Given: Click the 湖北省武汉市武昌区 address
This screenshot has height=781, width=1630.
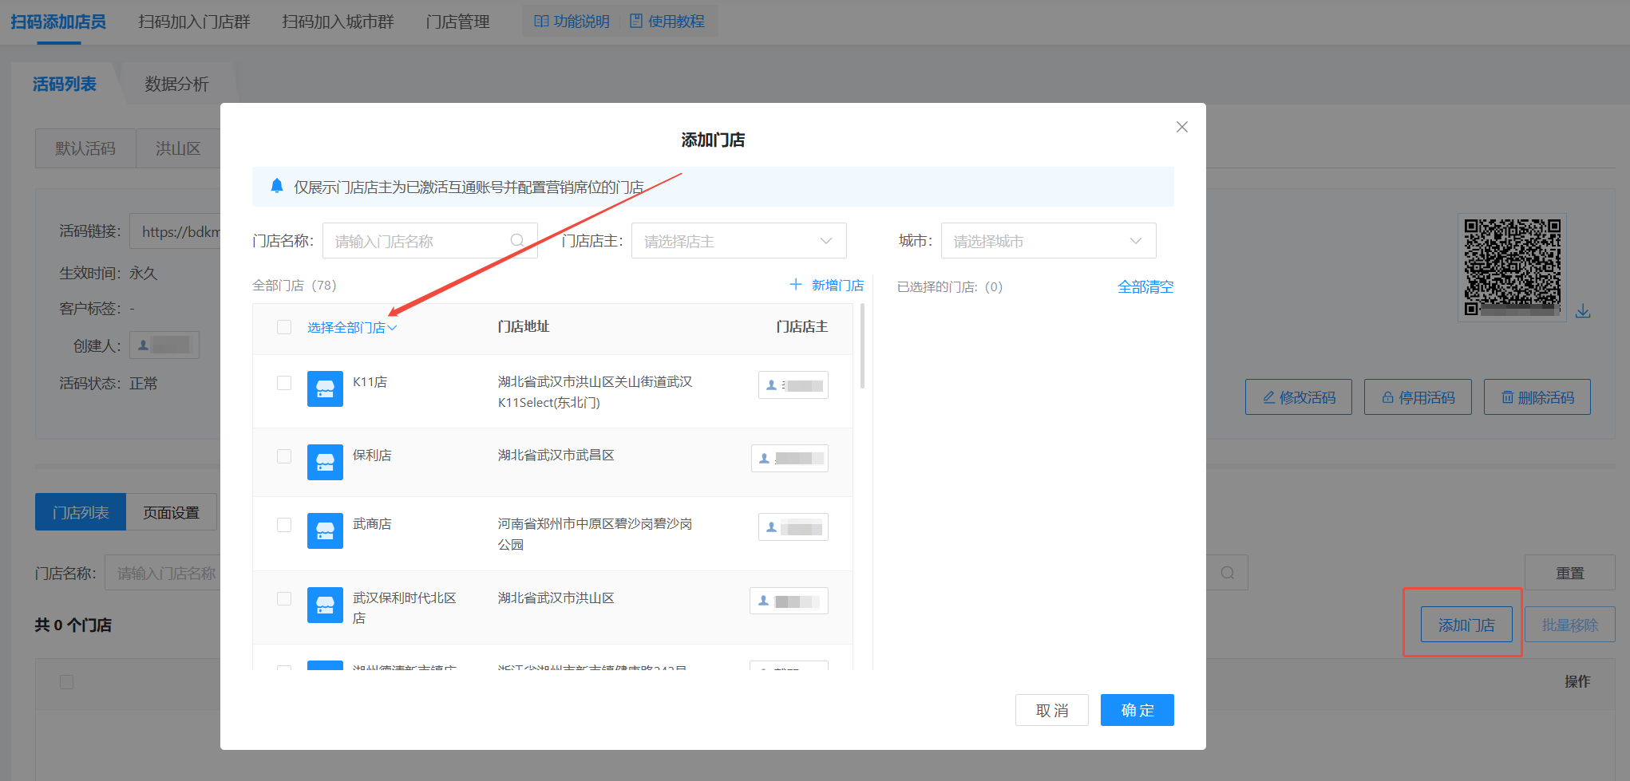Looking at the screenshot, I should [x=556, y=455].
